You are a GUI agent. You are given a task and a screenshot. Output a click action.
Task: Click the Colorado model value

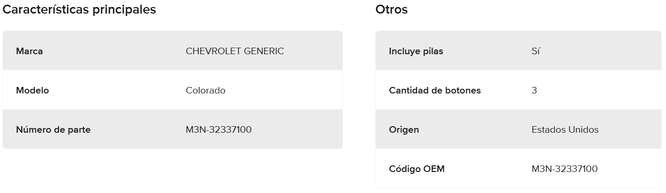(205, 90)
